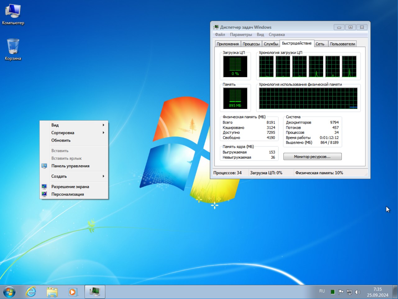Switch to the Приложения tab
Image resolution: width=398 pixels, height=299 pixels.
[228, 44]
